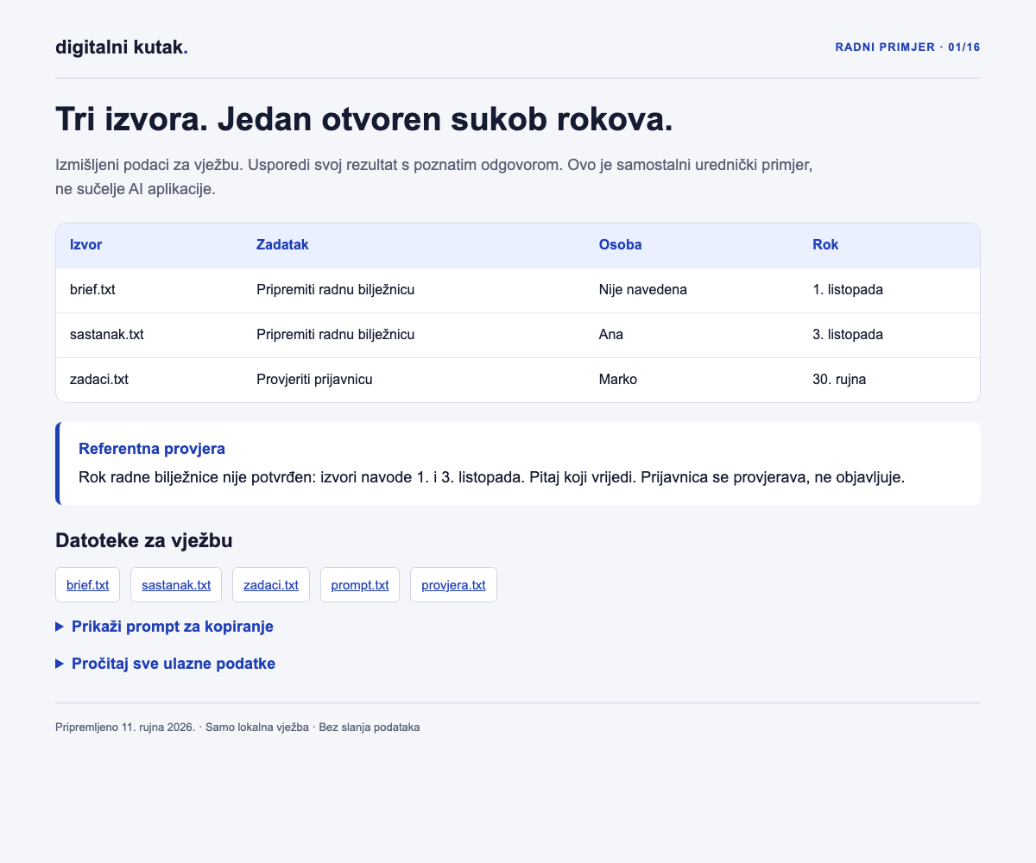Click the main headline 'Tri izvora'

363,120
